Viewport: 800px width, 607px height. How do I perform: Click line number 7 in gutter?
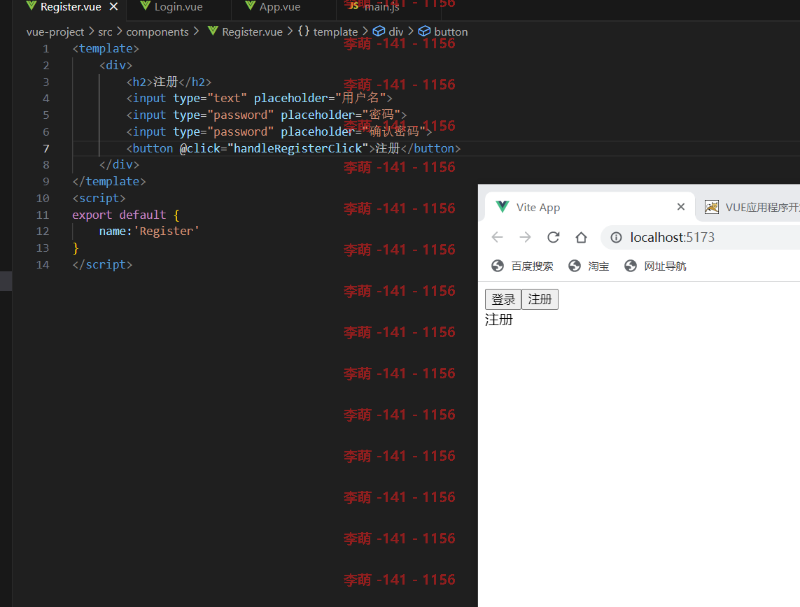pos(46,149)
